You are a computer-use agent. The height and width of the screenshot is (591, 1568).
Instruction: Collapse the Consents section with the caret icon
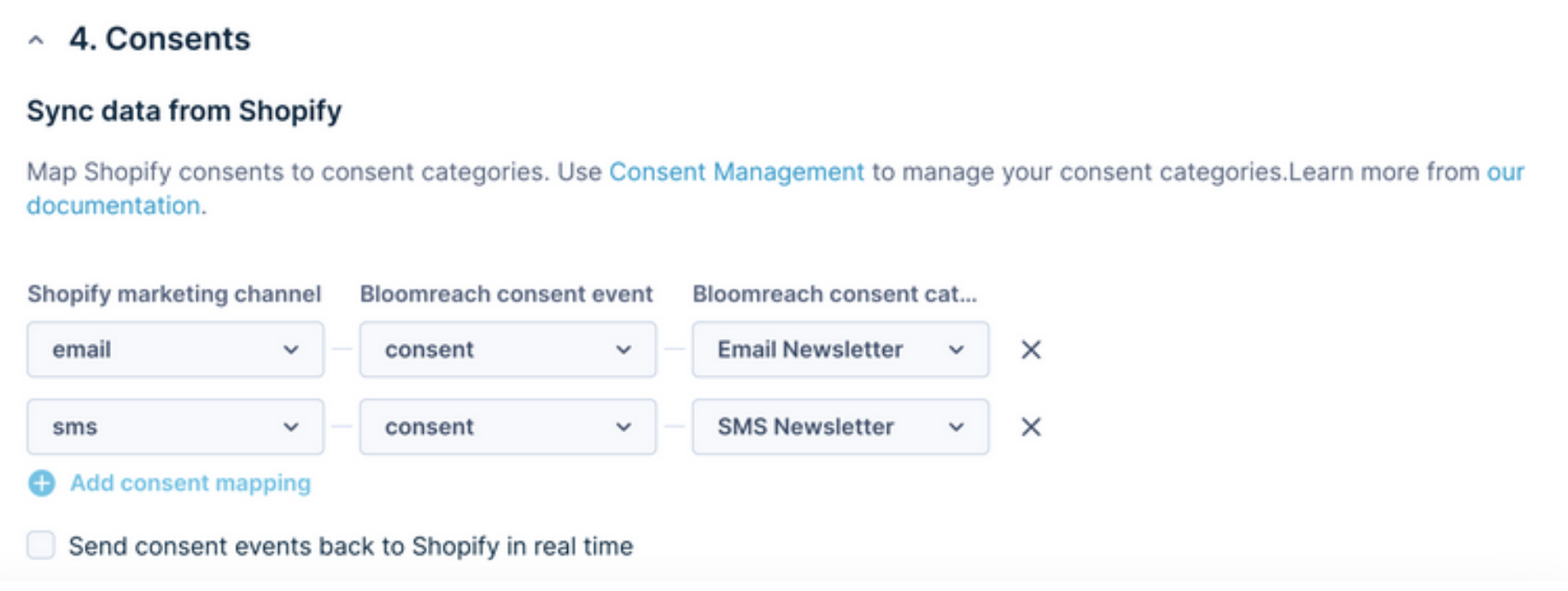tap(36, 38)
